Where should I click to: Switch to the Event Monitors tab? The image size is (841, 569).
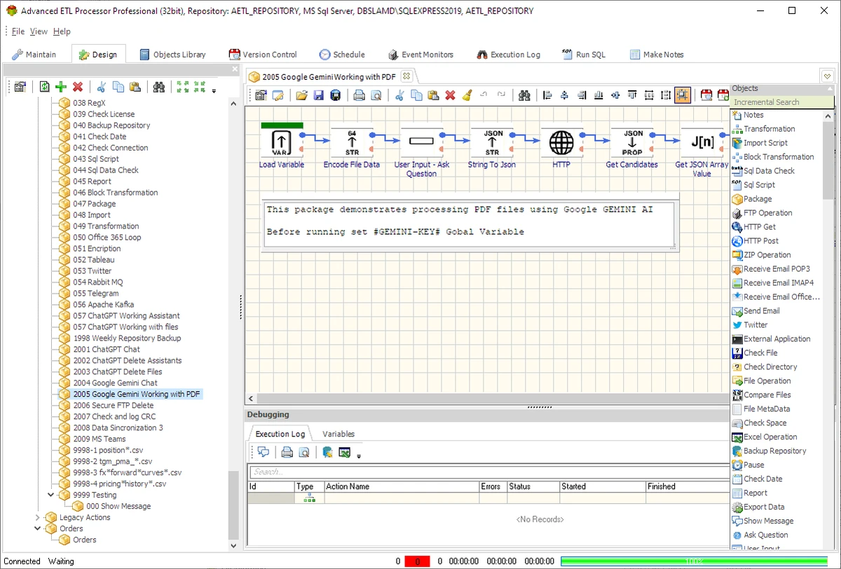(420, 55)
